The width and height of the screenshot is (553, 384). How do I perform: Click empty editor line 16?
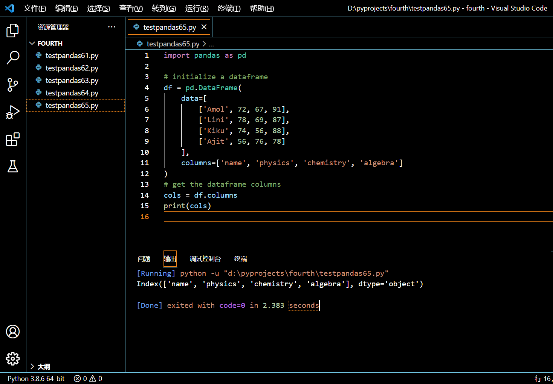(x=358, y=217)
